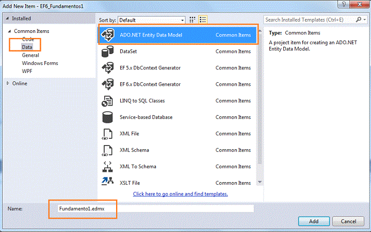Viewport: 371px width, 232px height.
Task: Focus the Name field with Fundamento1.edmx
Action: [x=156, y=209]
